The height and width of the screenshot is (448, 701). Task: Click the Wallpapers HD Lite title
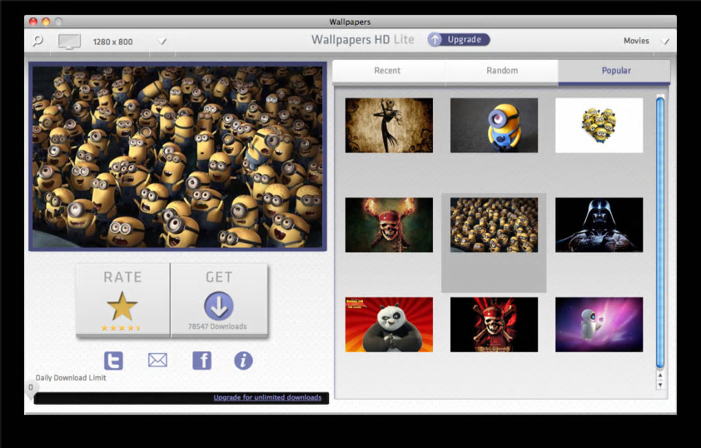(x=363, y=39)
